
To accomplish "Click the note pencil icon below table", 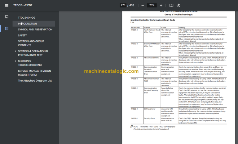I will [x=132, y=126].
